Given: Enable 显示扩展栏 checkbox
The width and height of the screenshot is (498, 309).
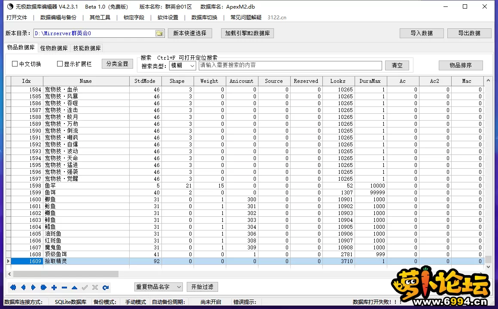Looking at the screenshot, I should (x=60, y=64).
